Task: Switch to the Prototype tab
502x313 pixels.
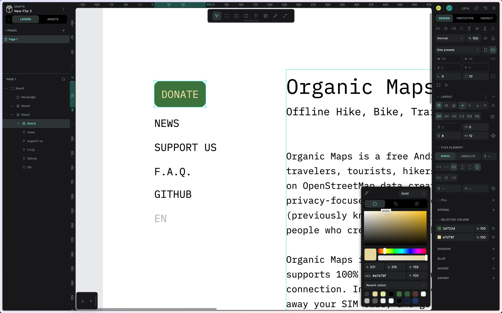Action: point(465,18)
